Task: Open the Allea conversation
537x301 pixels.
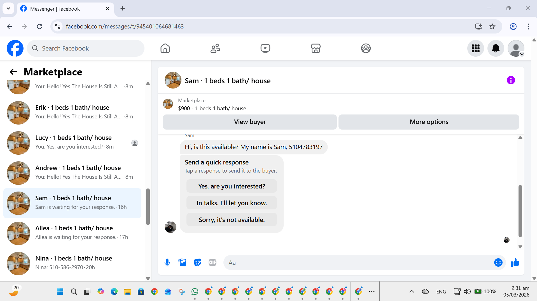Action: click(72, 233)
